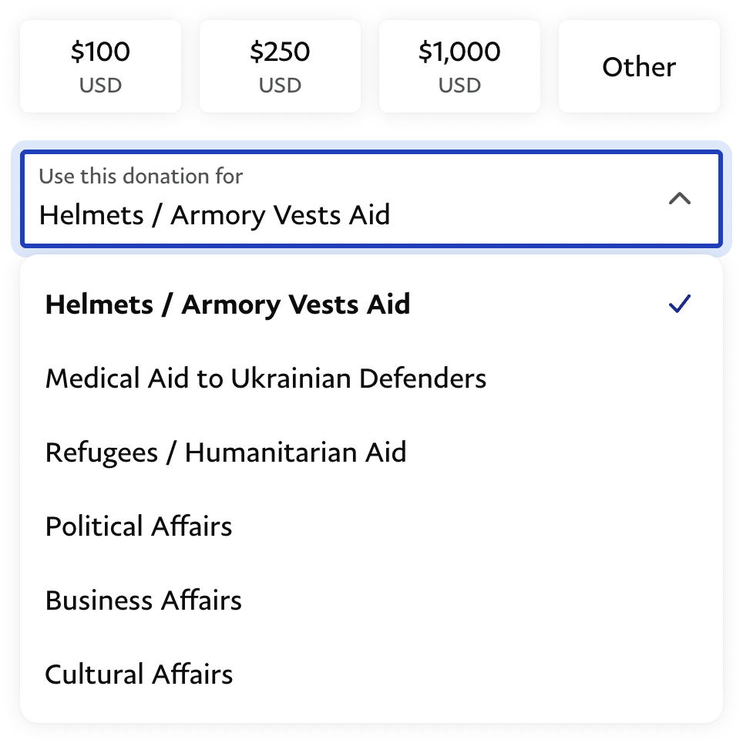Click the selected value shown in the dropdown field

point(214,214)
